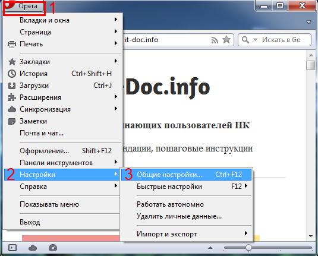The image size is (318, 256).
Task: Expand Быстрые настройки submenu
Action: 186,187
